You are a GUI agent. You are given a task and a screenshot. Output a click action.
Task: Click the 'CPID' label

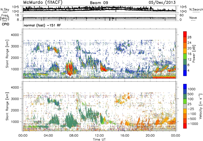(x=6, y=24)
